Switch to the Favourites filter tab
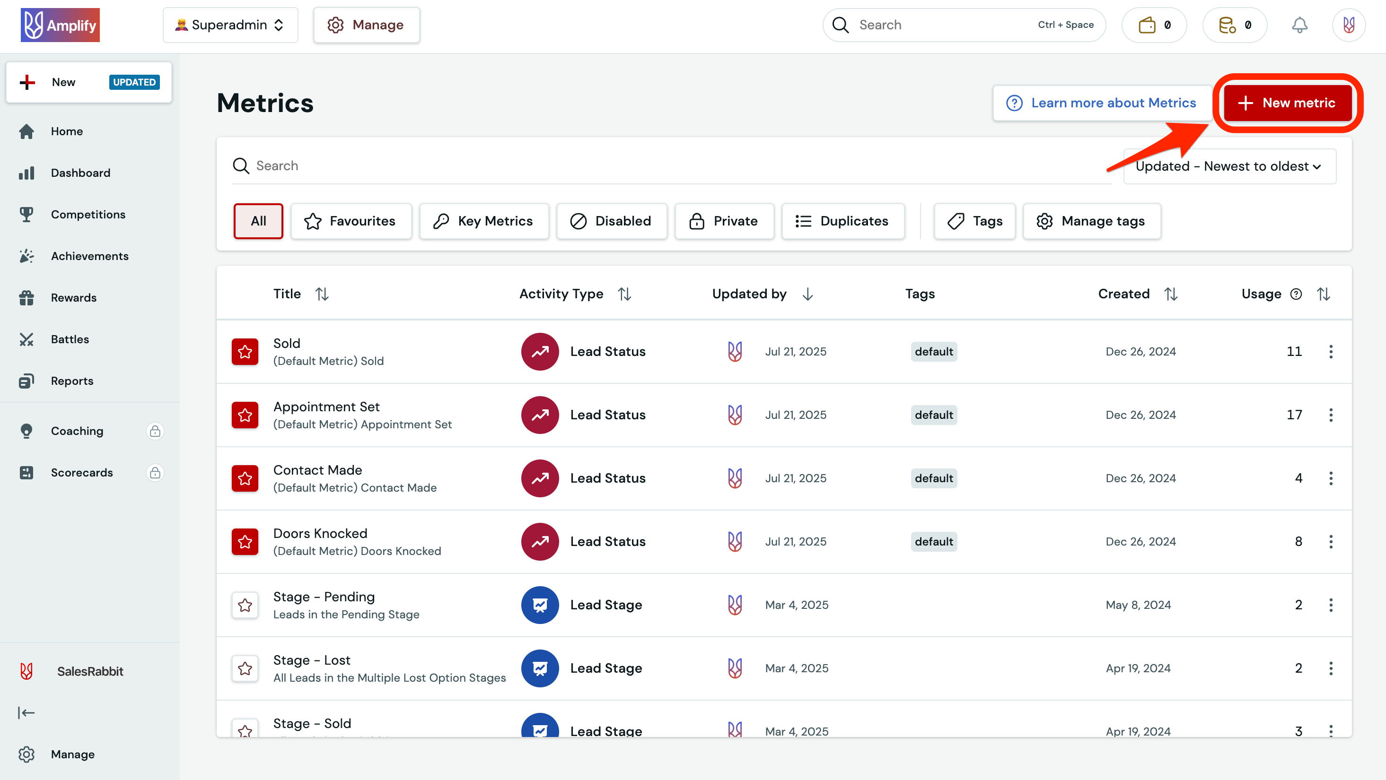 (351, 221)
